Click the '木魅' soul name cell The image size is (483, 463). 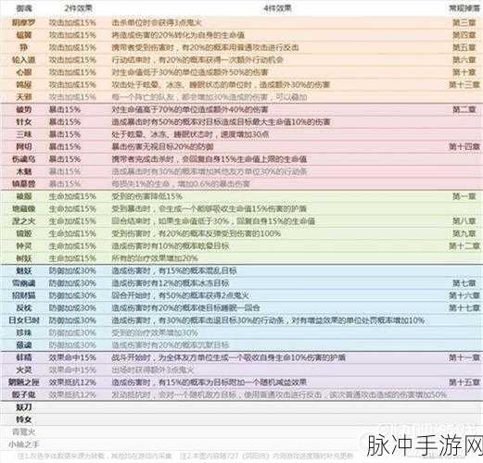pyautogui.click(x=24, y=171)
